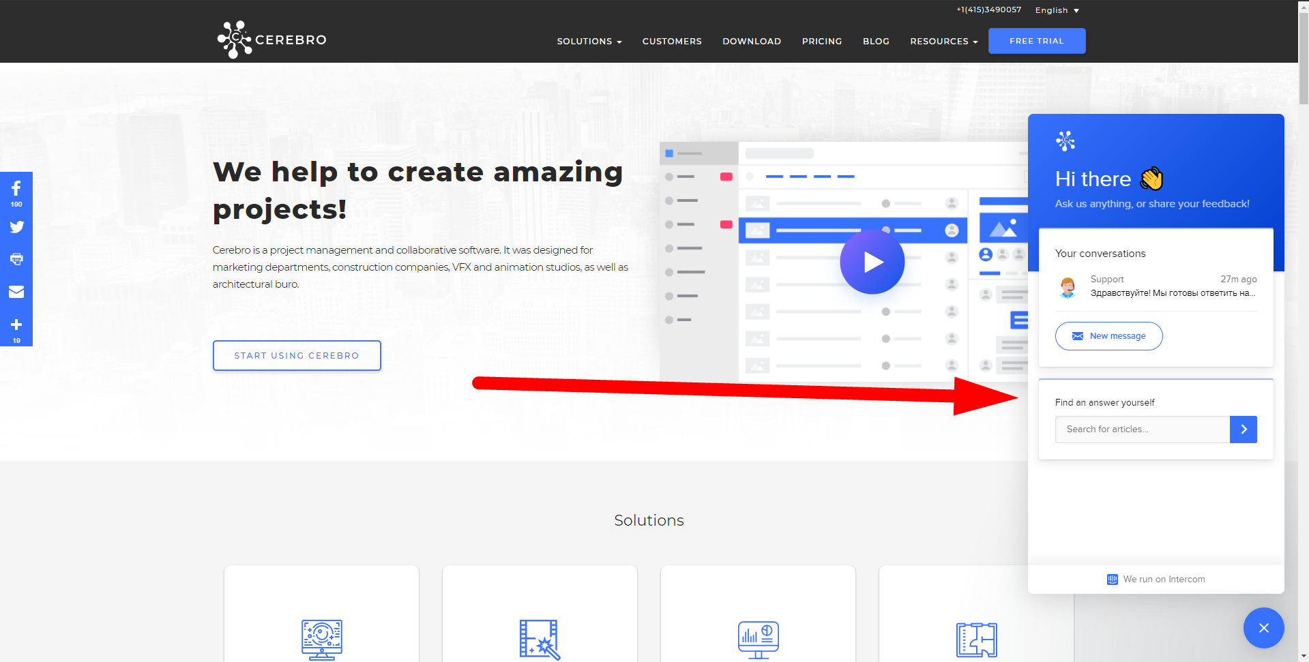Click the 'Your conversations' heading
Image resolution: width=1309 pixels, height=662 pixels.
[1100, 254]
